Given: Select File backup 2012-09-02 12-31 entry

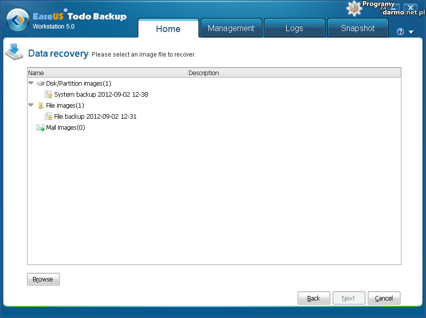Looking at the screenshot, I should coord(95,117).
